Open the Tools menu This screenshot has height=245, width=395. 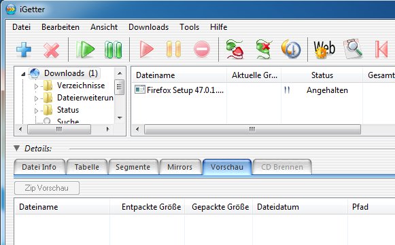190,27
